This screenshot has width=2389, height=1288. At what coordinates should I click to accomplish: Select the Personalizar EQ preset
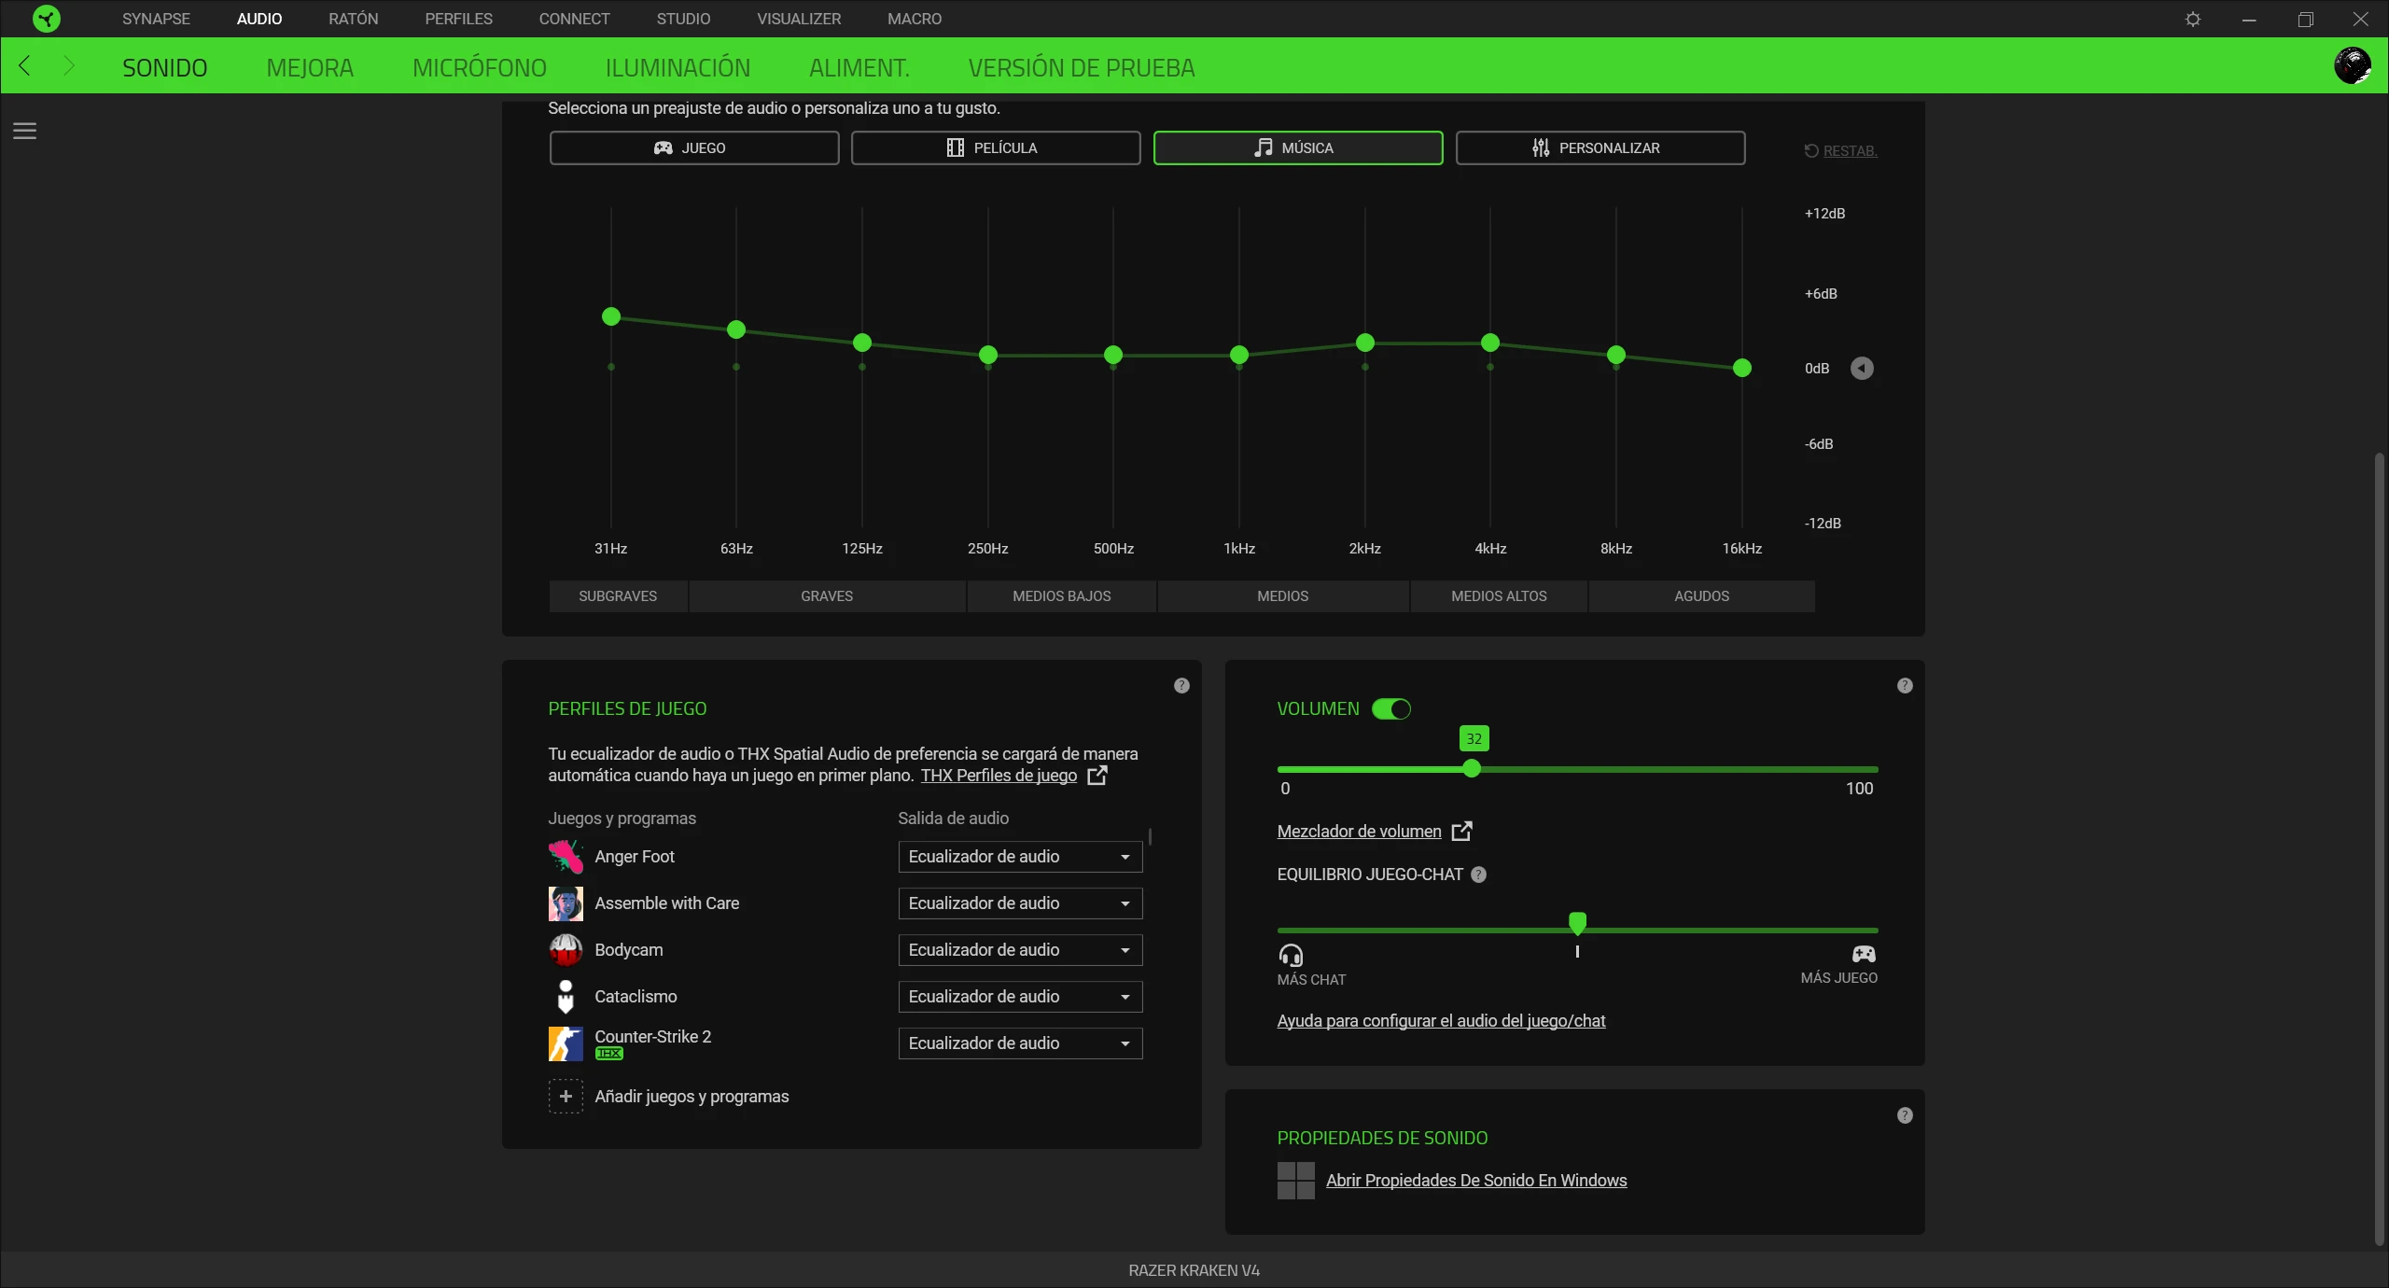click(x=1600, y=147)
